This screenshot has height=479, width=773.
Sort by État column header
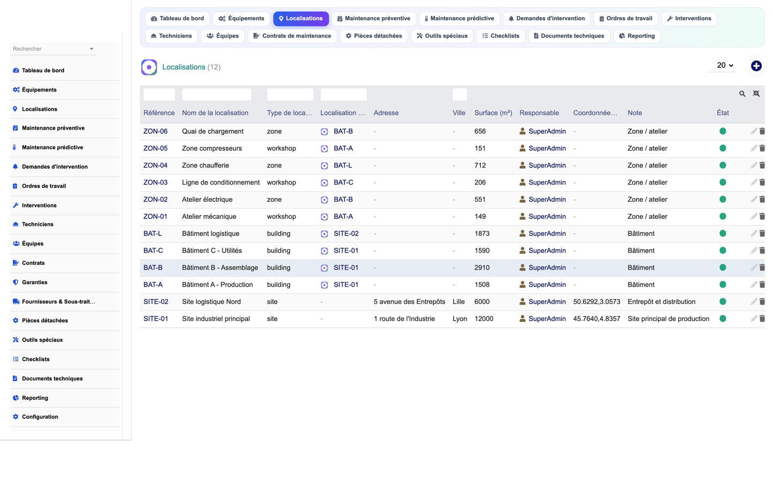coord(723,113)
